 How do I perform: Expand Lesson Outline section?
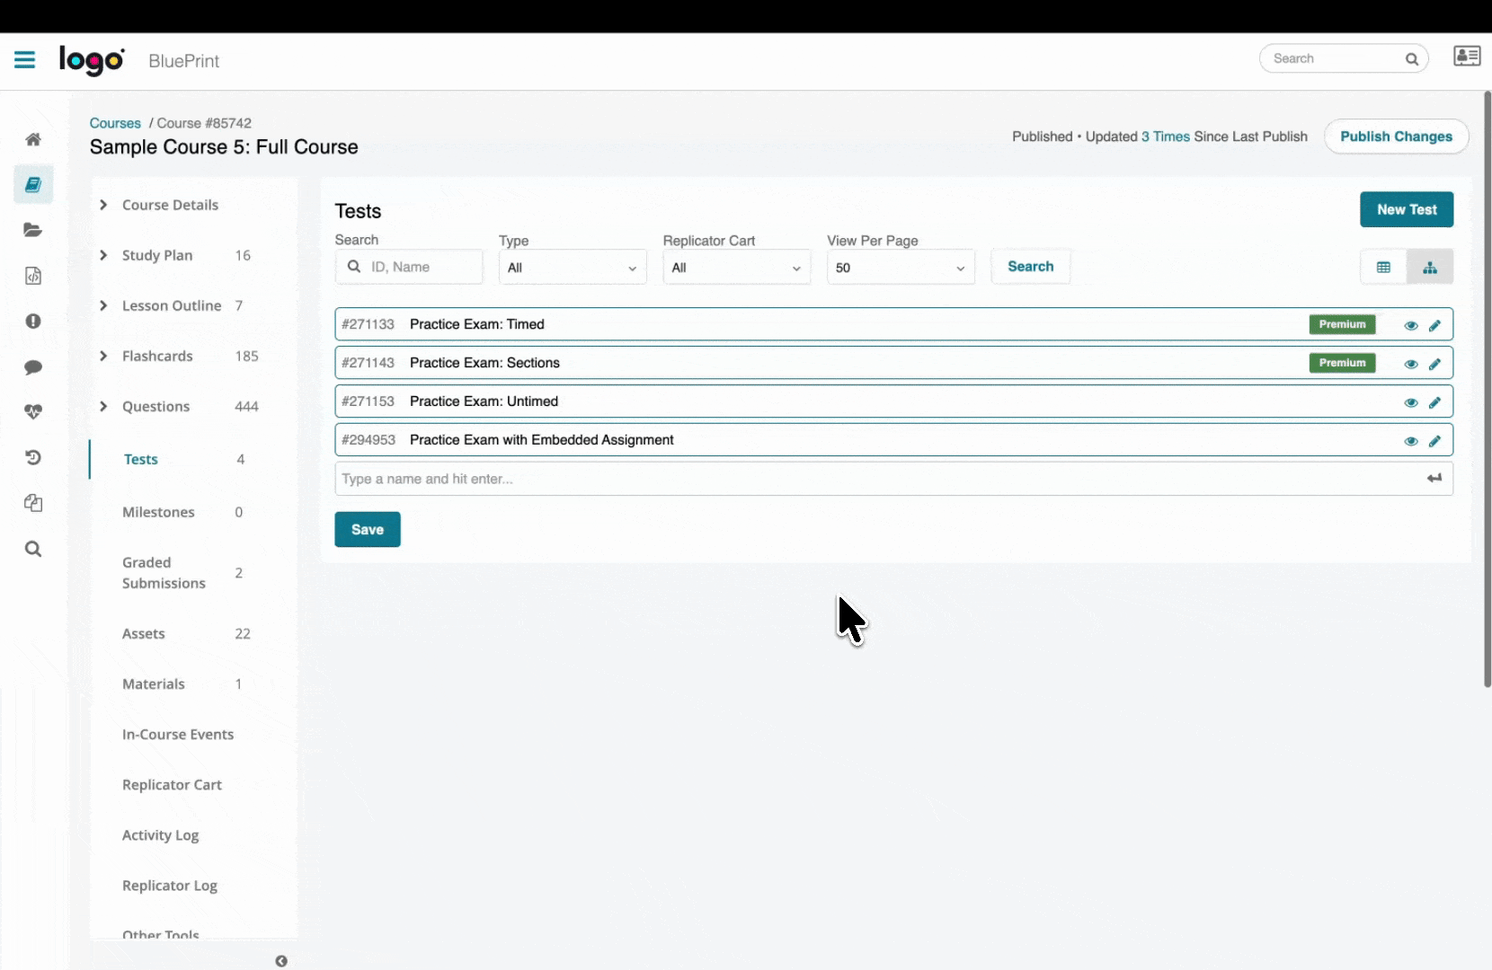coord(103,305)
